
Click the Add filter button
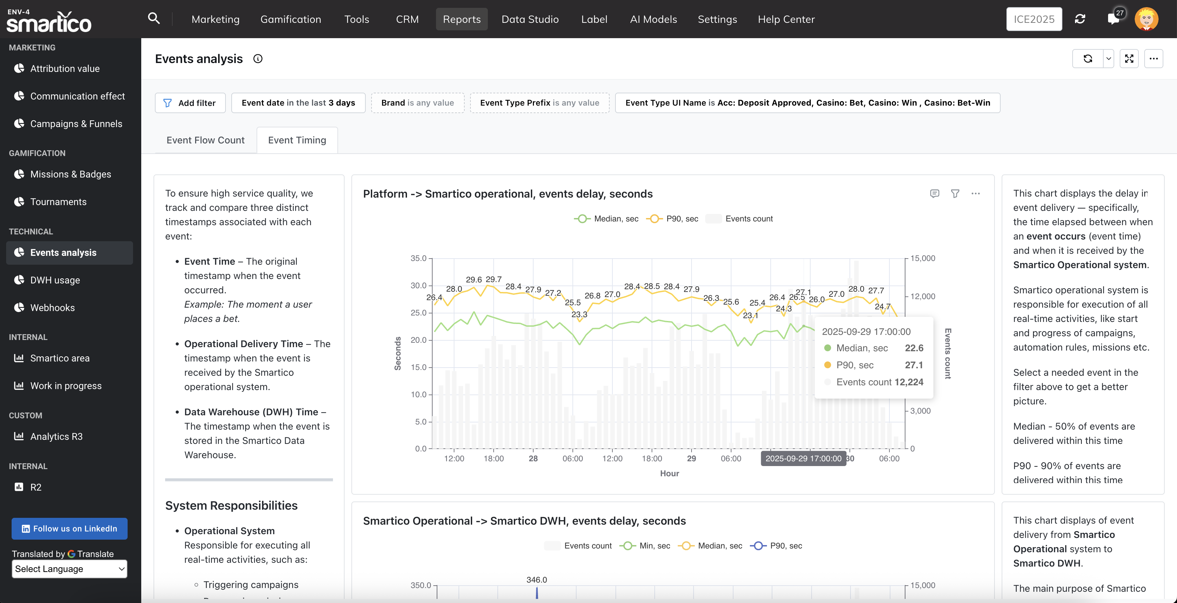pyautogui.click(x=190, y=103)
